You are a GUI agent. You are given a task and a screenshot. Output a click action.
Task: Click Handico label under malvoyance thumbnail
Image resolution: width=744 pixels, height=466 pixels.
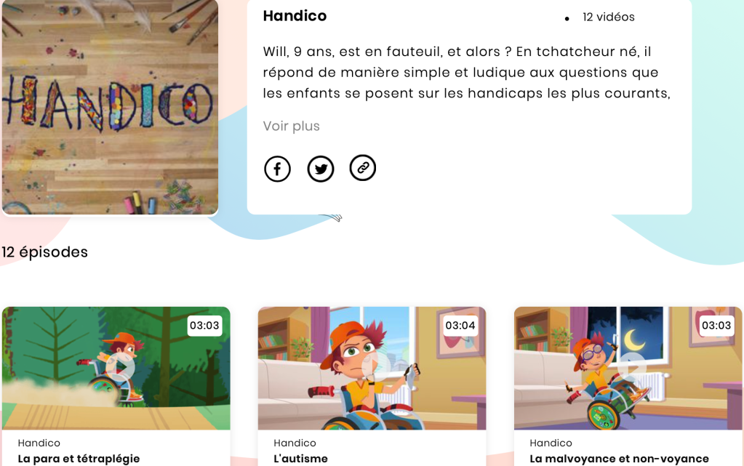coord(551,443)
